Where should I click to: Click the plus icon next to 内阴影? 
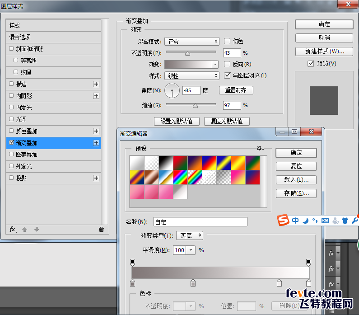point(96,96)
